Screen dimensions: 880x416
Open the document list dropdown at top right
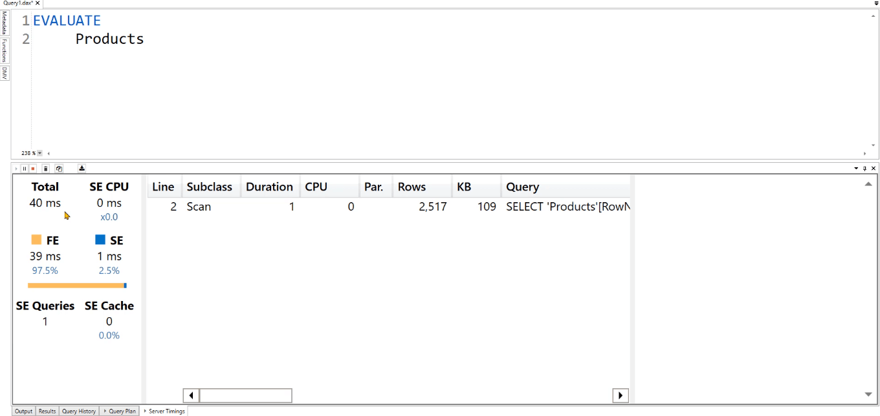coord(876,3)
